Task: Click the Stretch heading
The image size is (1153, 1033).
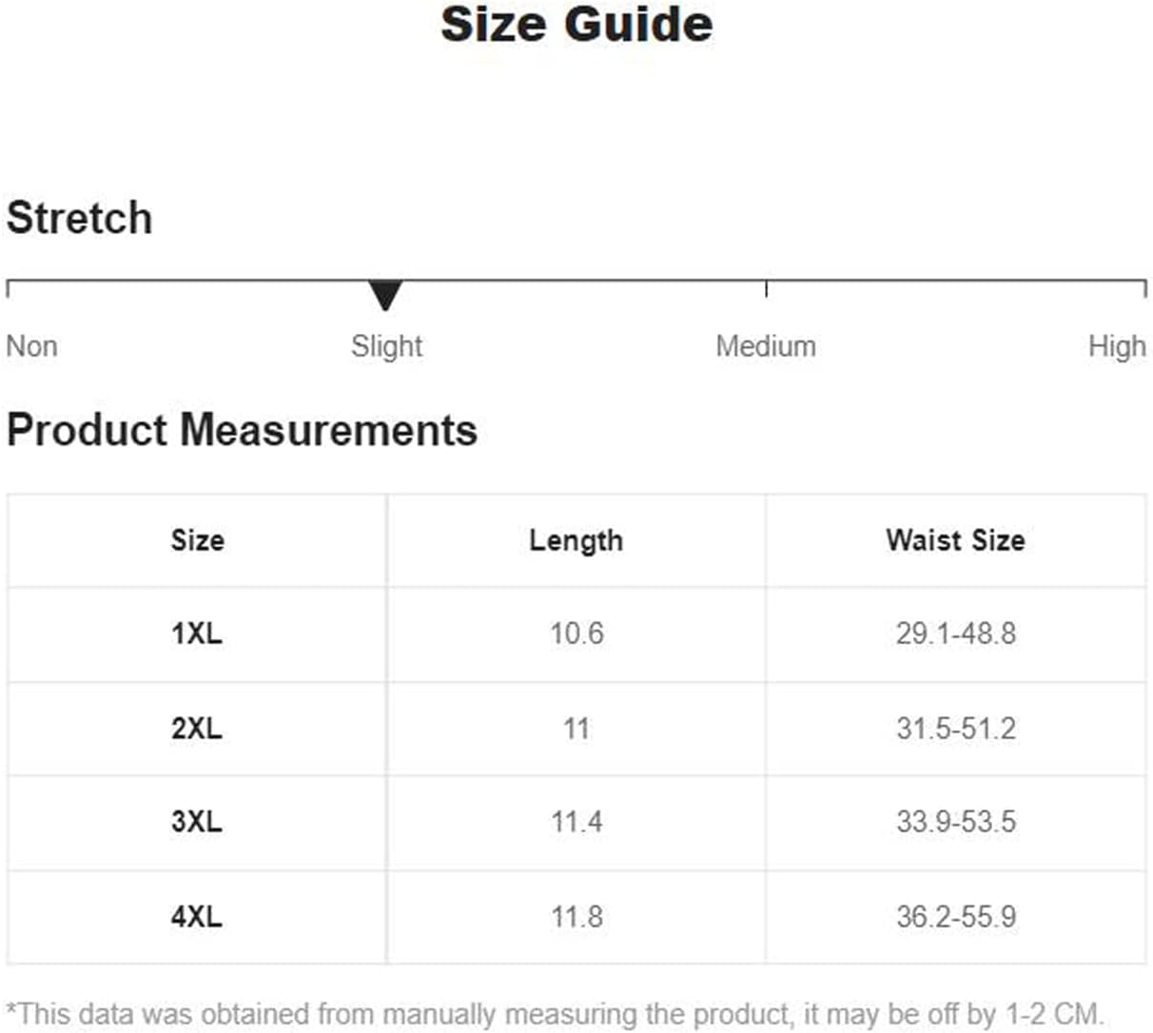Action: [x=79, y=218]
